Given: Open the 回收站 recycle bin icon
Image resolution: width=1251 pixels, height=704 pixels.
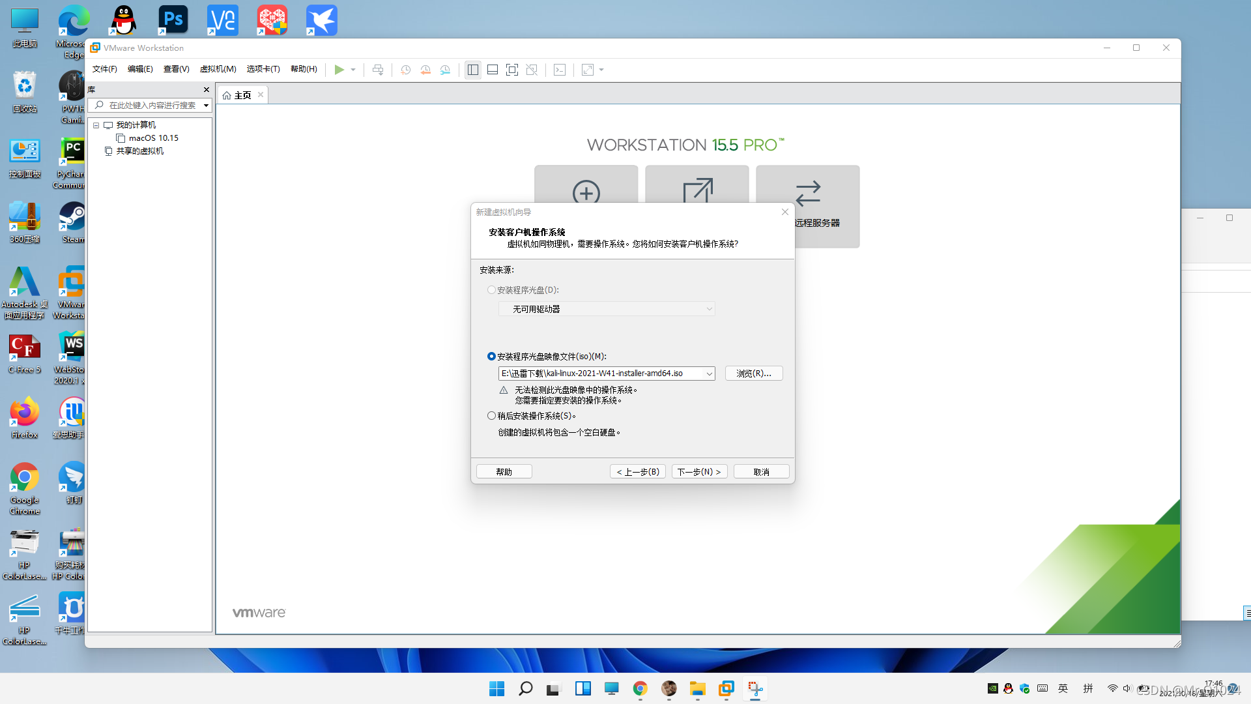Looking at the screenshot, I should (x=24, y=91).
